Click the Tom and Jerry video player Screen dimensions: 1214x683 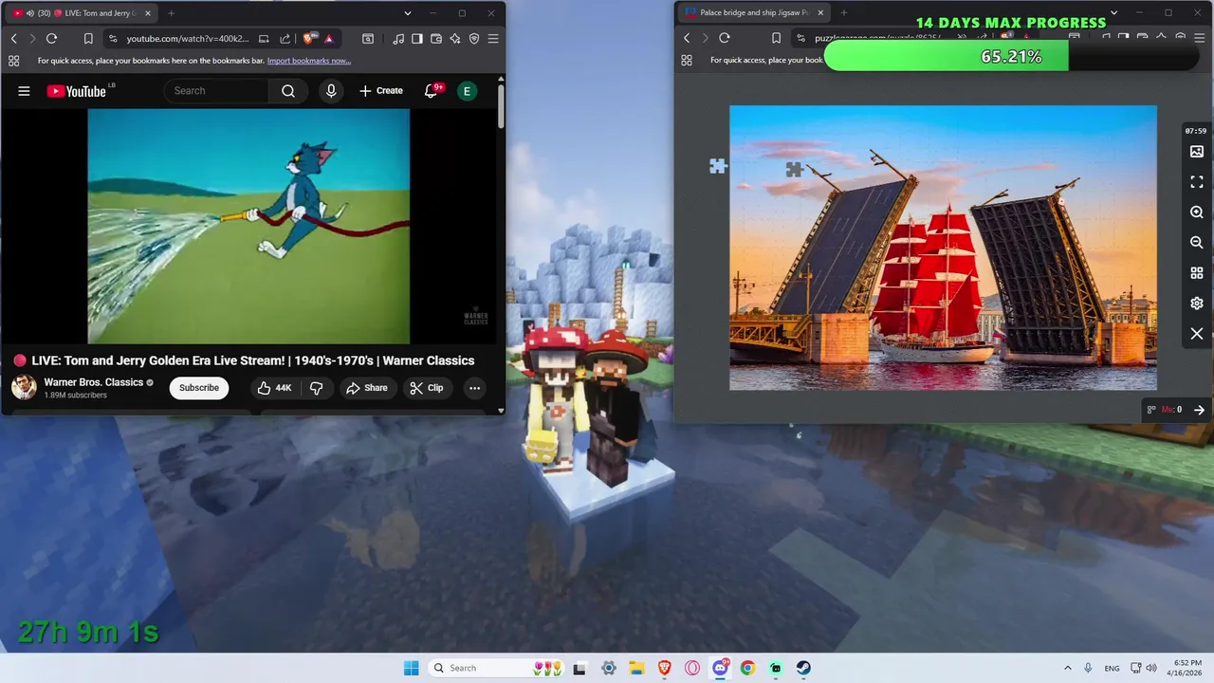(x=248, y=226)
